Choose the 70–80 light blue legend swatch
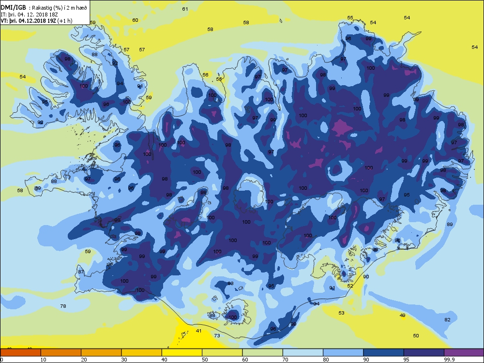The height and width of the screenshot is (363, 484). (303, 352)
